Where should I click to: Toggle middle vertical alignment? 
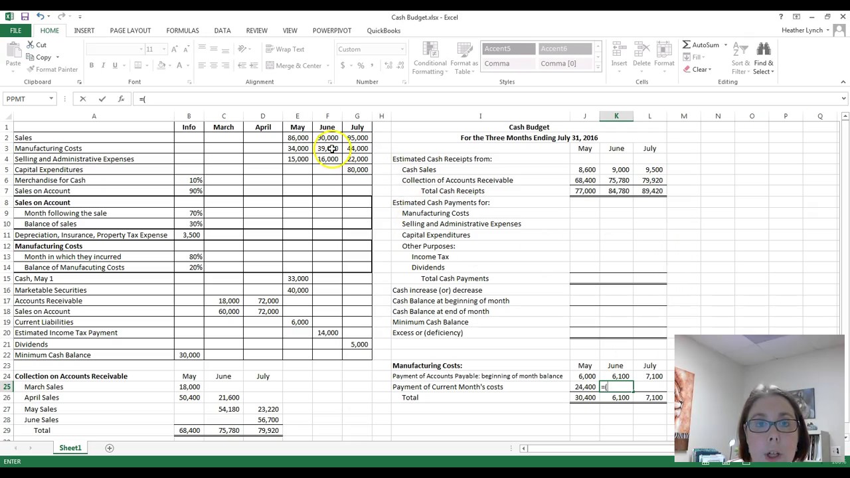click(x=214, y=49)
